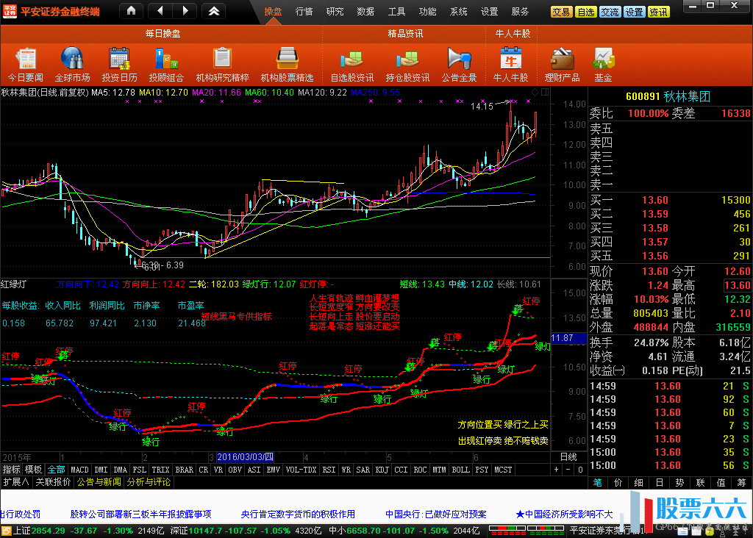The height and width of the screenshot is (538, 753).
Task: Open 分析与评论 tab
Action: (x=149, y=482)
